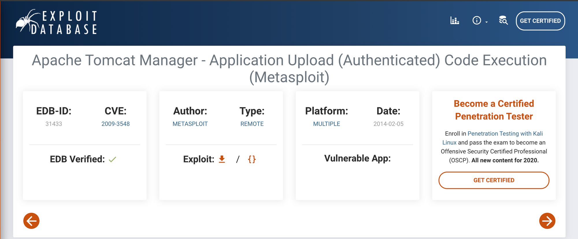Go to next exploit with right arrow
The height and width of the screenshot is (239, 578).
click(547, 221)
